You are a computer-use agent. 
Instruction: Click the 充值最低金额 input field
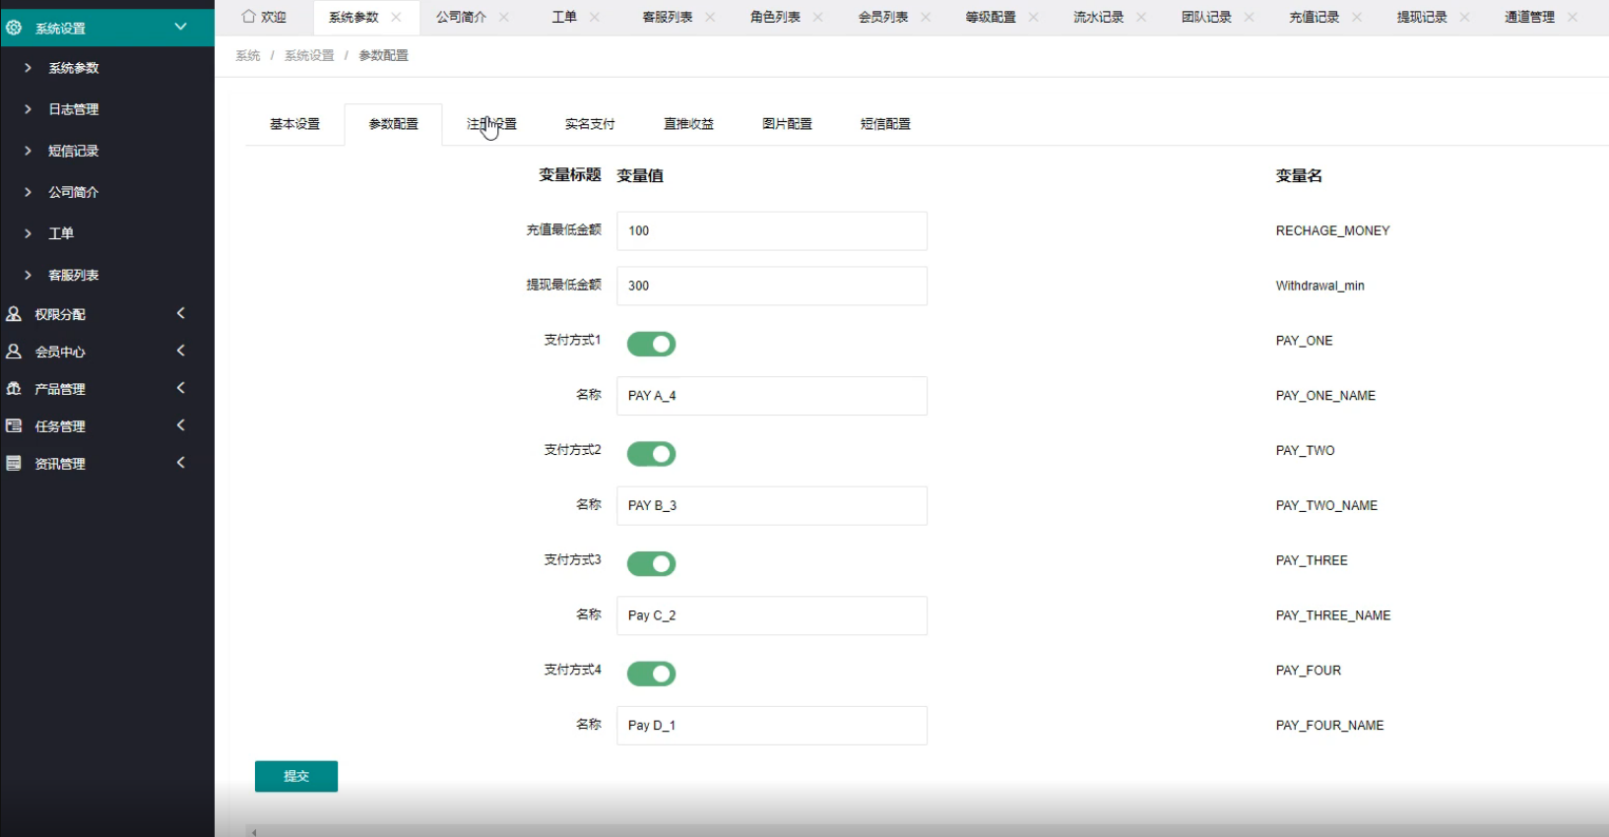point(771,230)
